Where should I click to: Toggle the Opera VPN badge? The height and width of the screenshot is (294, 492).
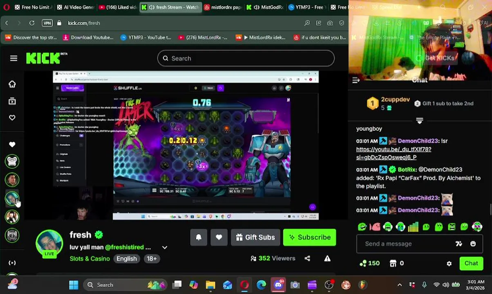(x=47, y=23)
